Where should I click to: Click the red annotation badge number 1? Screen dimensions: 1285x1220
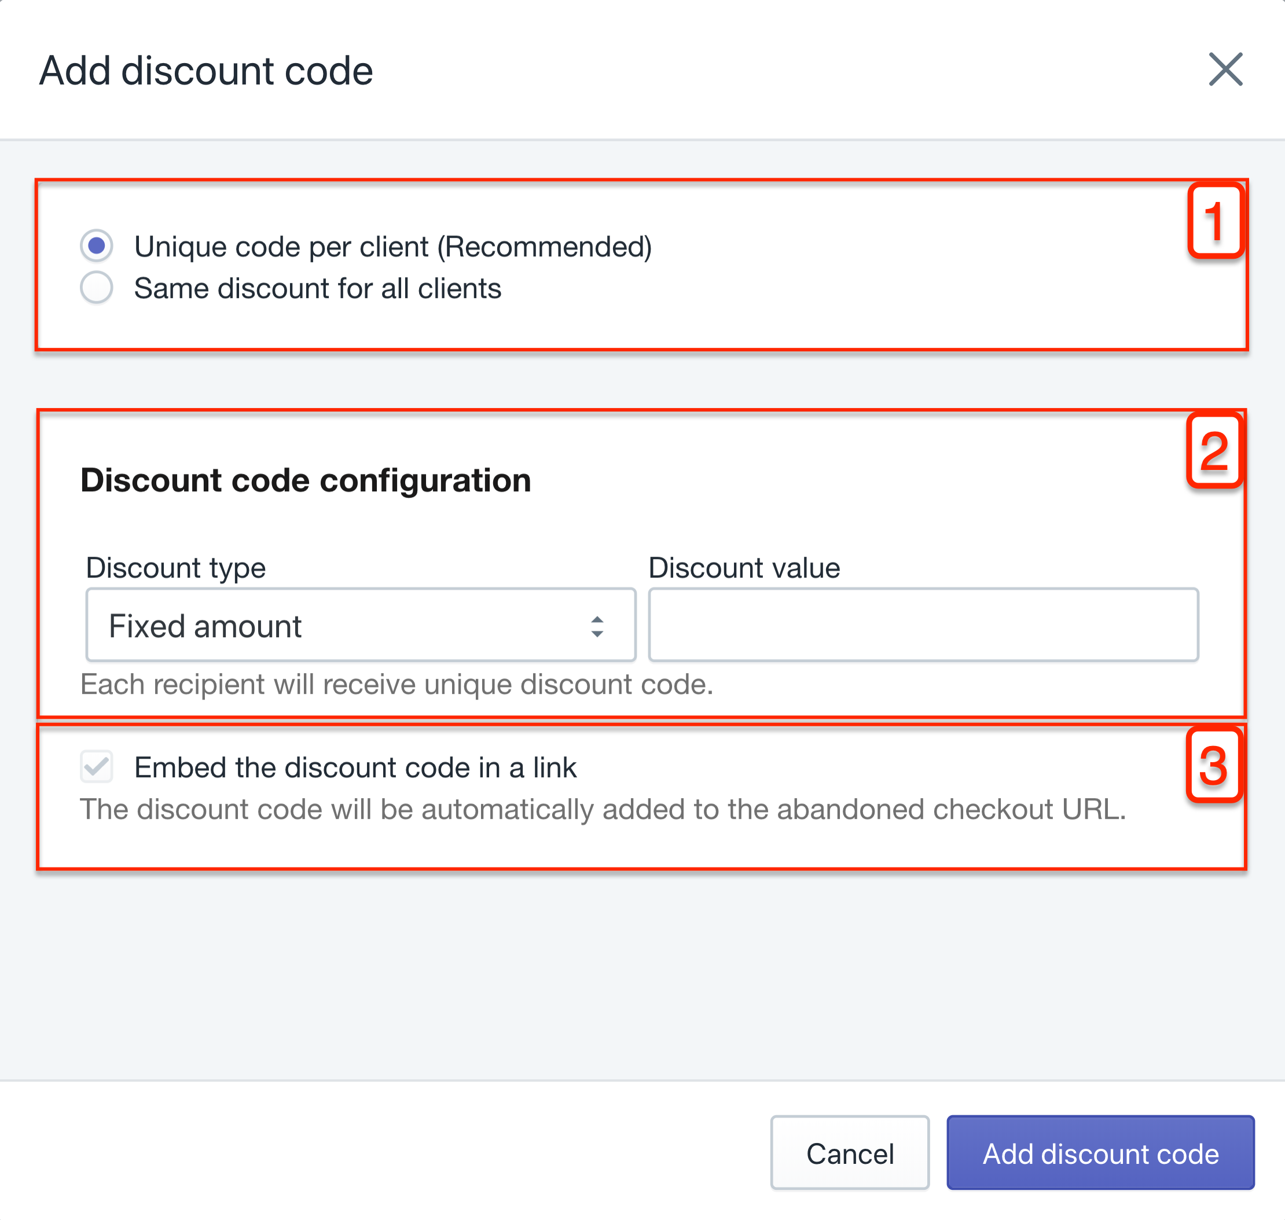(x=1215, y=221)
